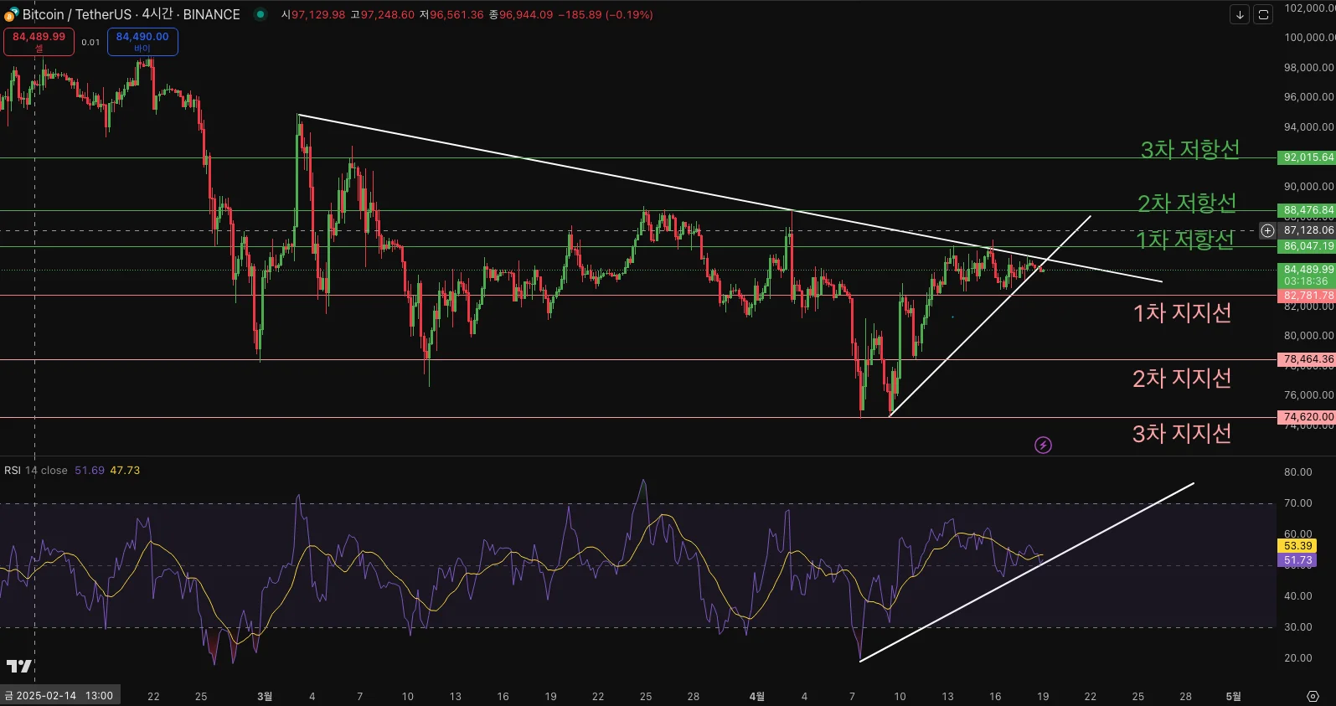The height and width of the screenshot is (706, 1336).
Task: Click the 78,464.36 red price label
Action: pos(1307,359)
